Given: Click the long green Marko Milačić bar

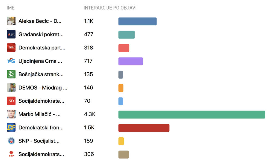Looking at the screenshot, I should (192, 114).
